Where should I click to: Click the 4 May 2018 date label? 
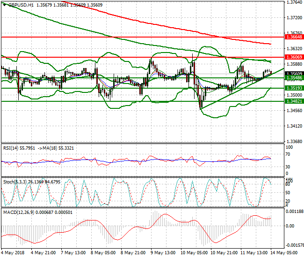(13, 253)
